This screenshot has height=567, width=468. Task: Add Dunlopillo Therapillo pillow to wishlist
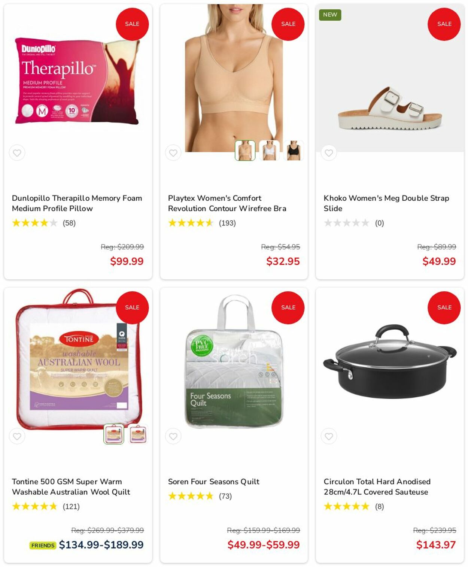[17, 153]
